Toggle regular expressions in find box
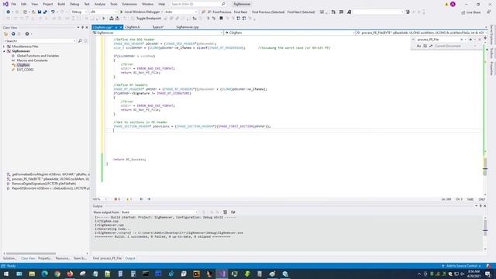The height and width of the screenshot is (279, 496). 431,46
